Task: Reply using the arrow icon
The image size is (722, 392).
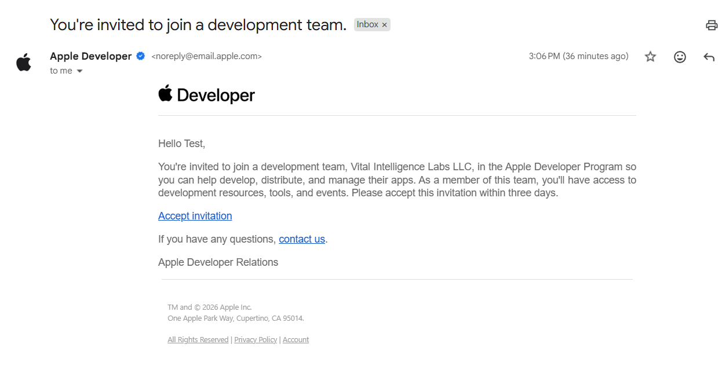Action: coord(709,57)
